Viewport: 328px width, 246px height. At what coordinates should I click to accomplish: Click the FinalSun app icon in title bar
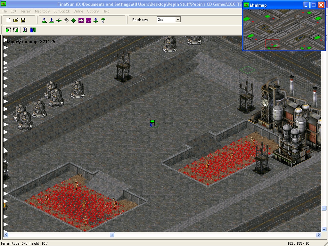(3, 4)
